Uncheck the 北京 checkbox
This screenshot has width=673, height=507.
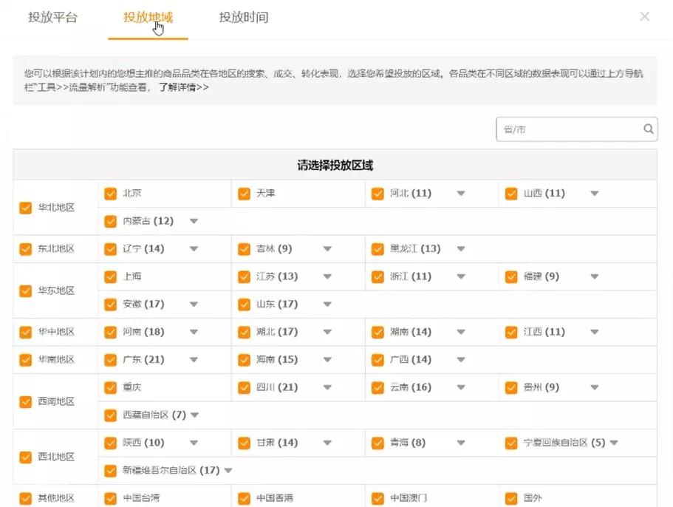(x=111, y=193)
